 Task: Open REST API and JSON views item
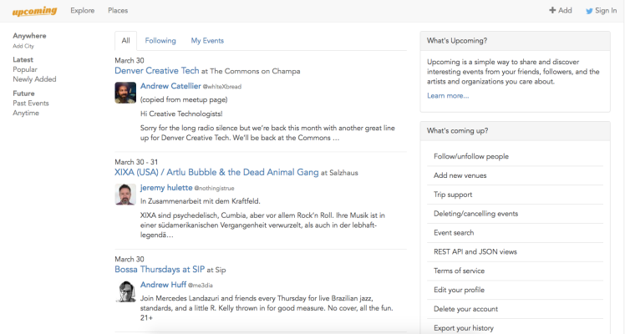coord(515,252)
